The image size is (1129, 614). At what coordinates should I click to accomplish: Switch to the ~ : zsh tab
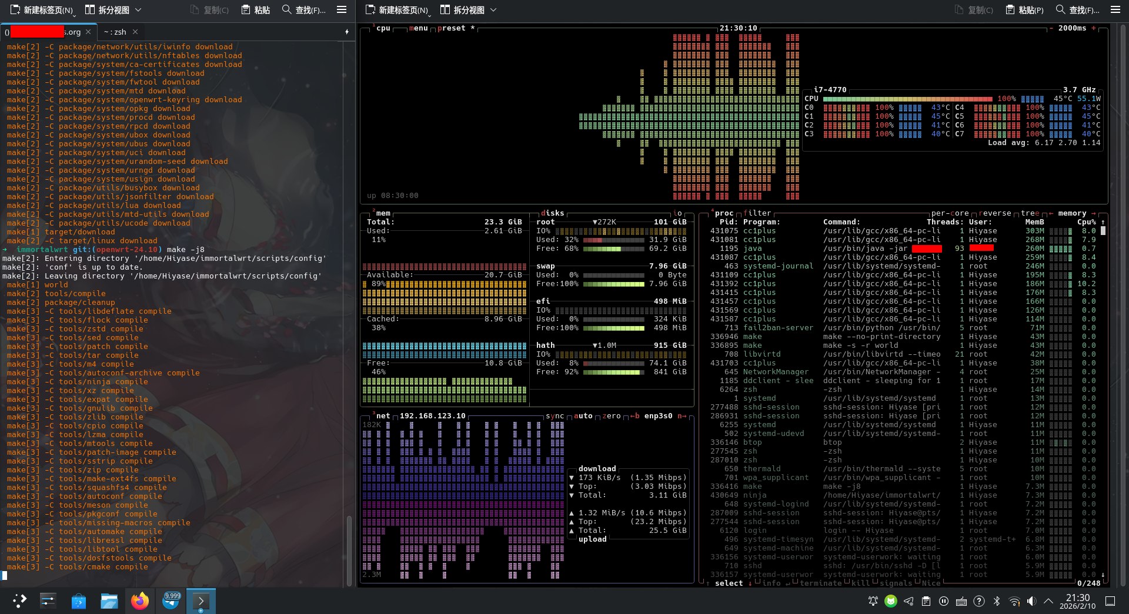tap(115, 32)
